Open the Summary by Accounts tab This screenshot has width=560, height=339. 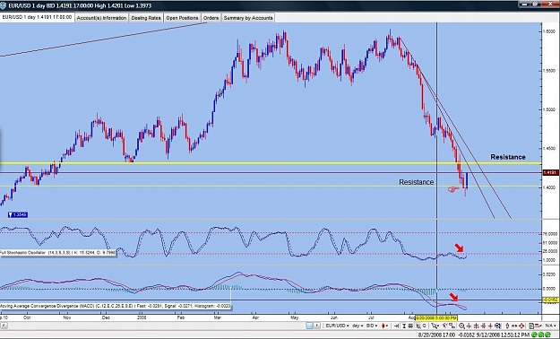tap(248, 18)
